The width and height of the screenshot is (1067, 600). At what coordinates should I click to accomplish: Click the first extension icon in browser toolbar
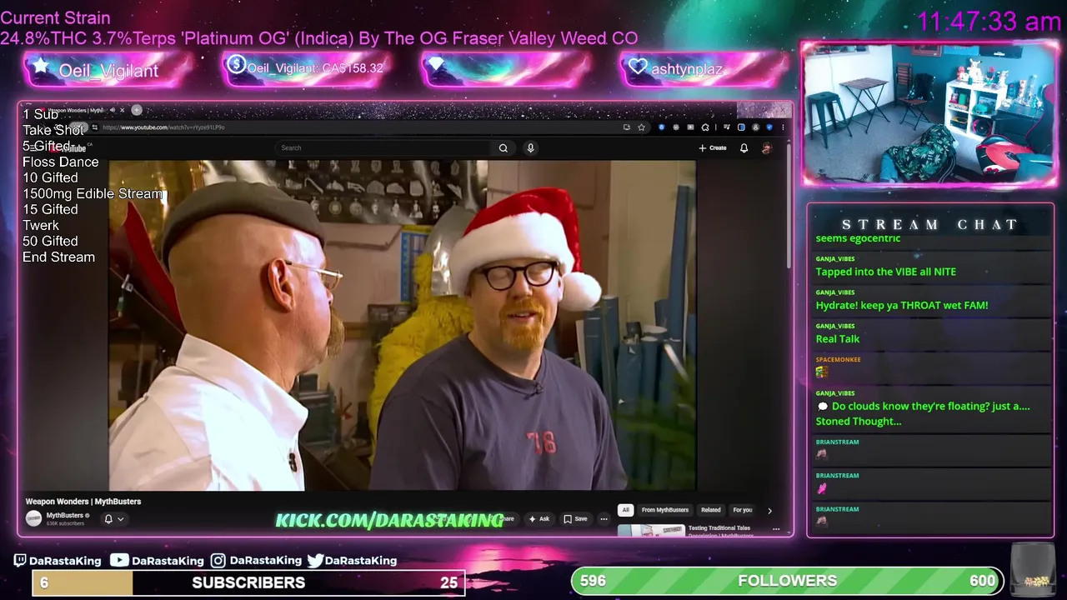click(662, 127)
